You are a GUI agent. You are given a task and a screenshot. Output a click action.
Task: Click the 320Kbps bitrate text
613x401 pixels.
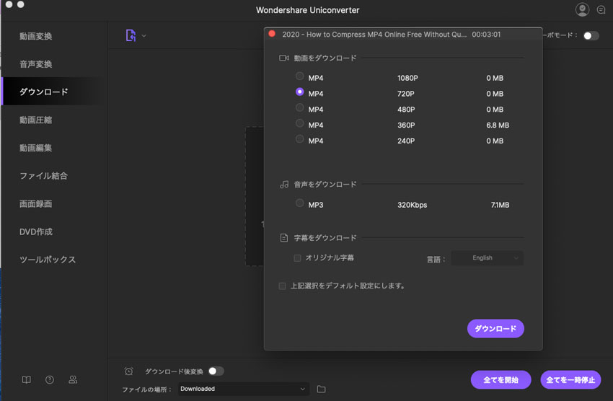[x=412, y=205]
